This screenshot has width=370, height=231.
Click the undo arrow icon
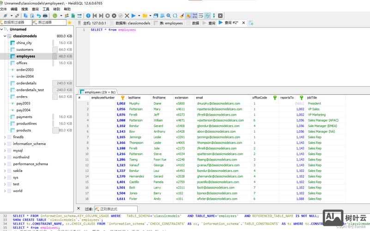coord(39,16)
